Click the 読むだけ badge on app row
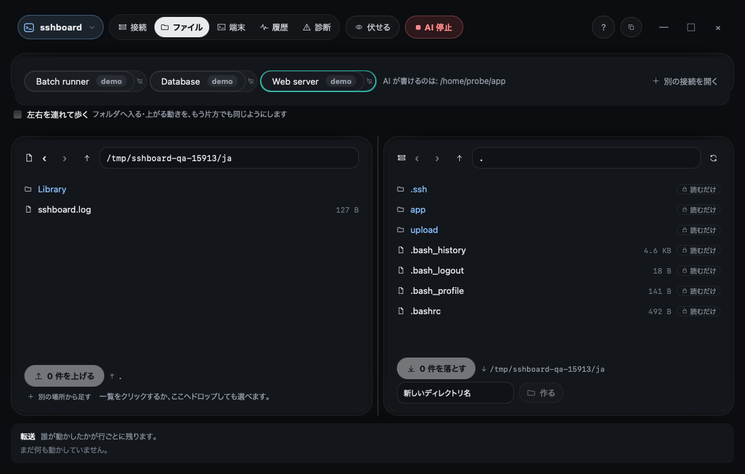745x474 pixels. click(x=698, y=210)
